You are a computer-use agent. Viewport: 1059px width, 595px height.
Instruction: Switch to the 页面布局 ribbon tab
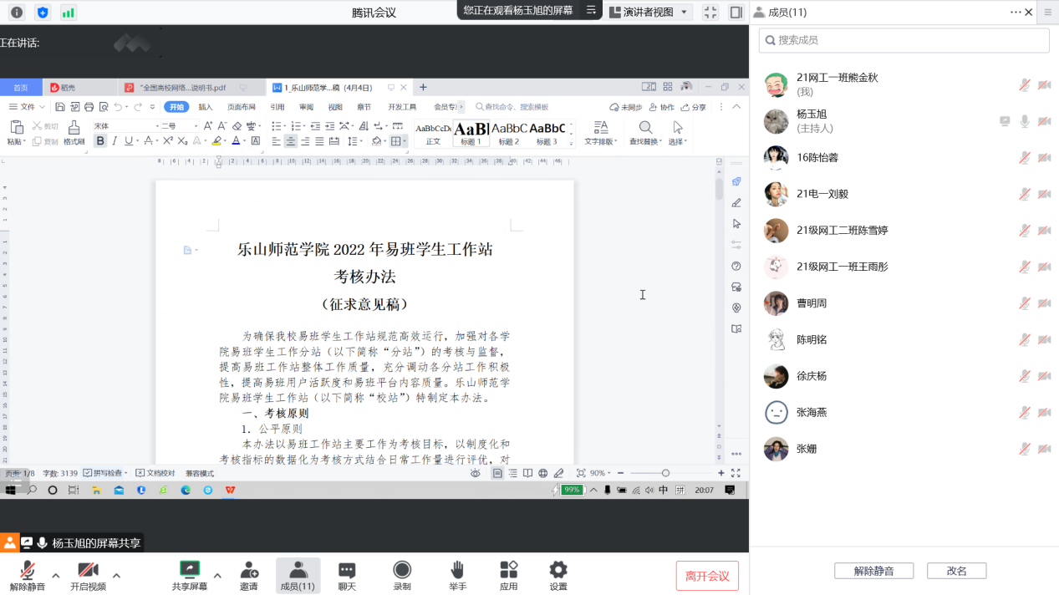[x=242, y=107]
